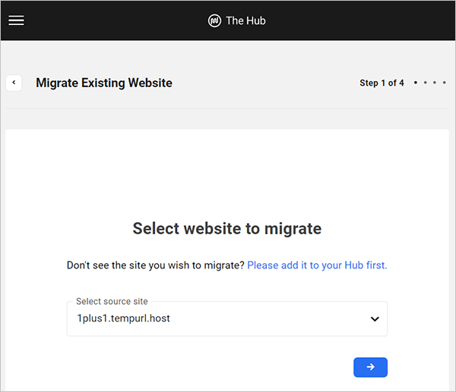Click the dropdown chevron arrow
The image size is (456, 392).
coord(375,319)
